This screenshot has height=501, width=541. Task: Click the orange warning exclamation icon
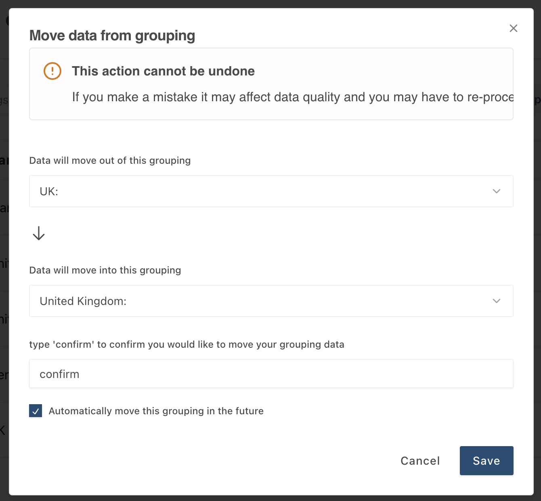52,71
